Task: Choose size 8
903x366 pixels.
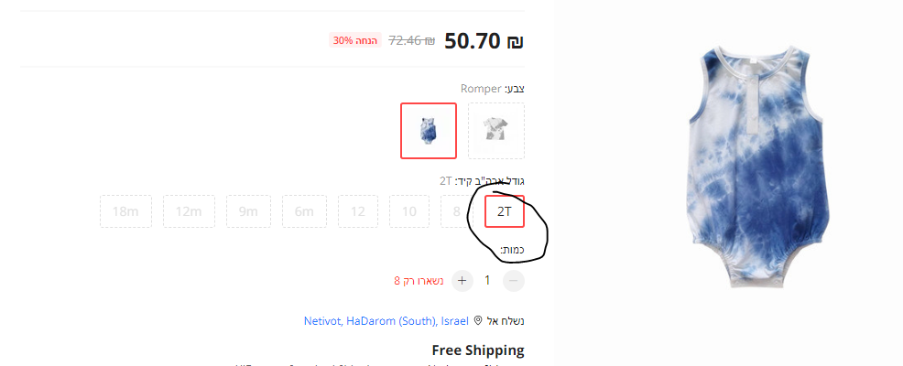Action: 456,211
